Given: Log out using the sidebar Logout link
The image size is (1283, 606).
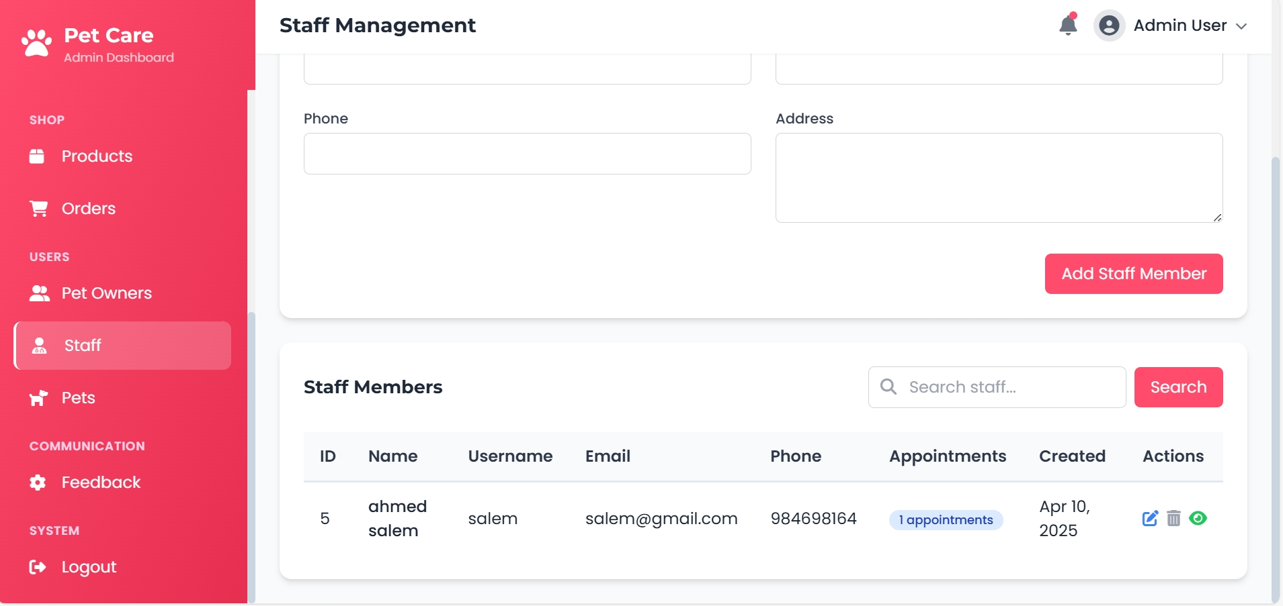Looking at the screenshot, I should [89, 567].
